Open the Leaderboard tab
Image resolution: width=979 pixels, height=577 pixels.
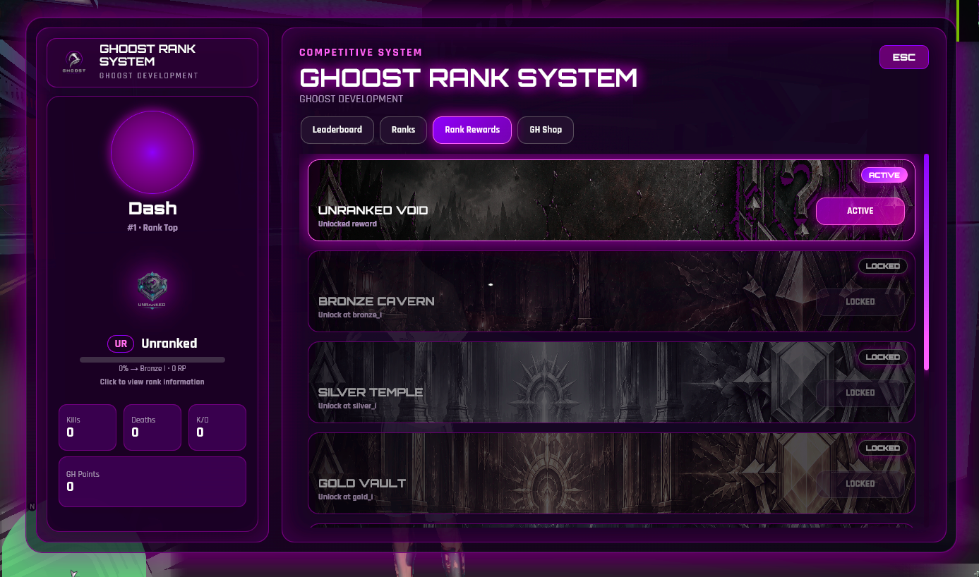[x=337, y=130]
